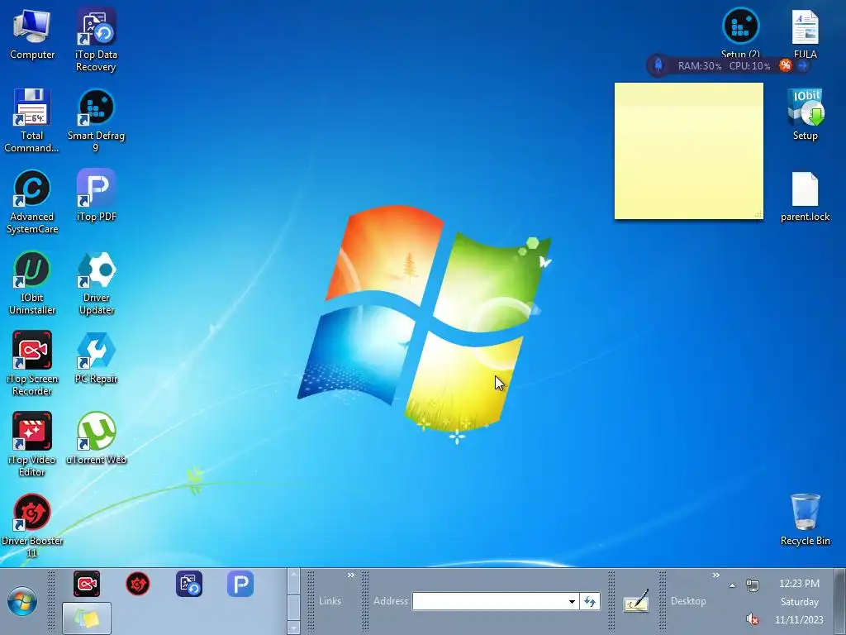Click the orange percent icon on performance monitor
The image size is (846, 635).
click(x=785, y=65)
